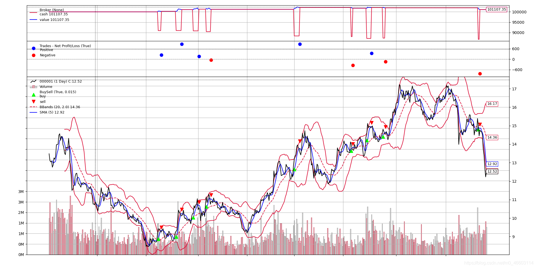Click the 95000 broker axis tick label

pos(518,22)
